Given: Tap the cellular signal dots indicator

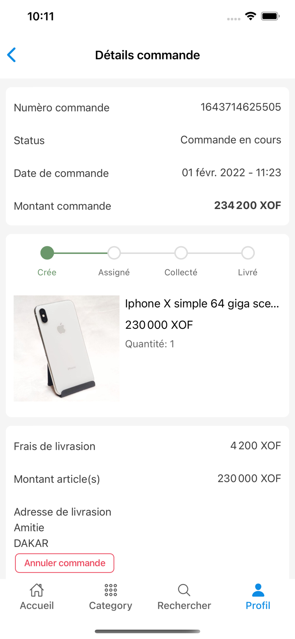Looking at the screenshot, I should [234, 19].
